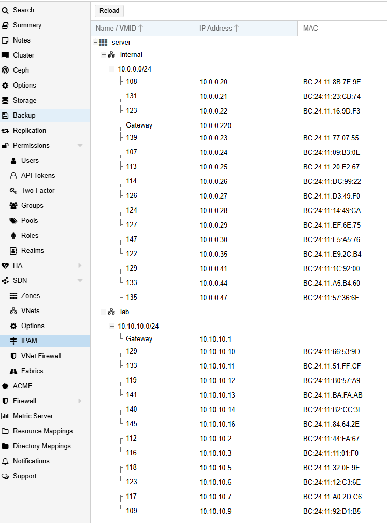
Task: Click the VNet Firewall shield icon
Action: [x=13, y=356]
